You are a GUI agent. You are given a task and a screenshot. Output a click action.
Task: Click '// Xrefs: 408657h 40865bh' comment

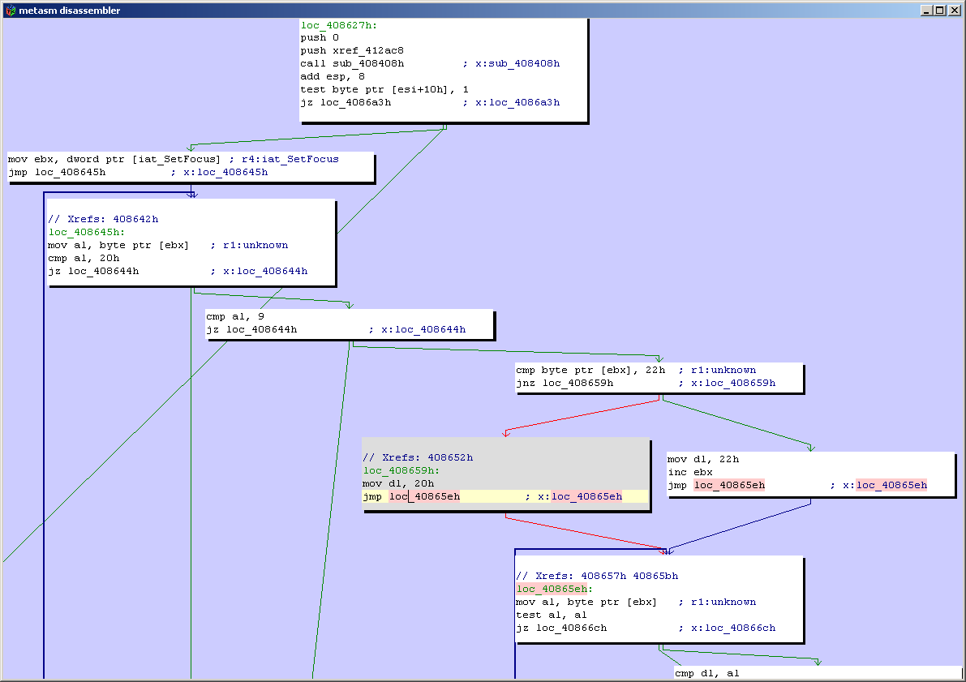tap(597, 576)
